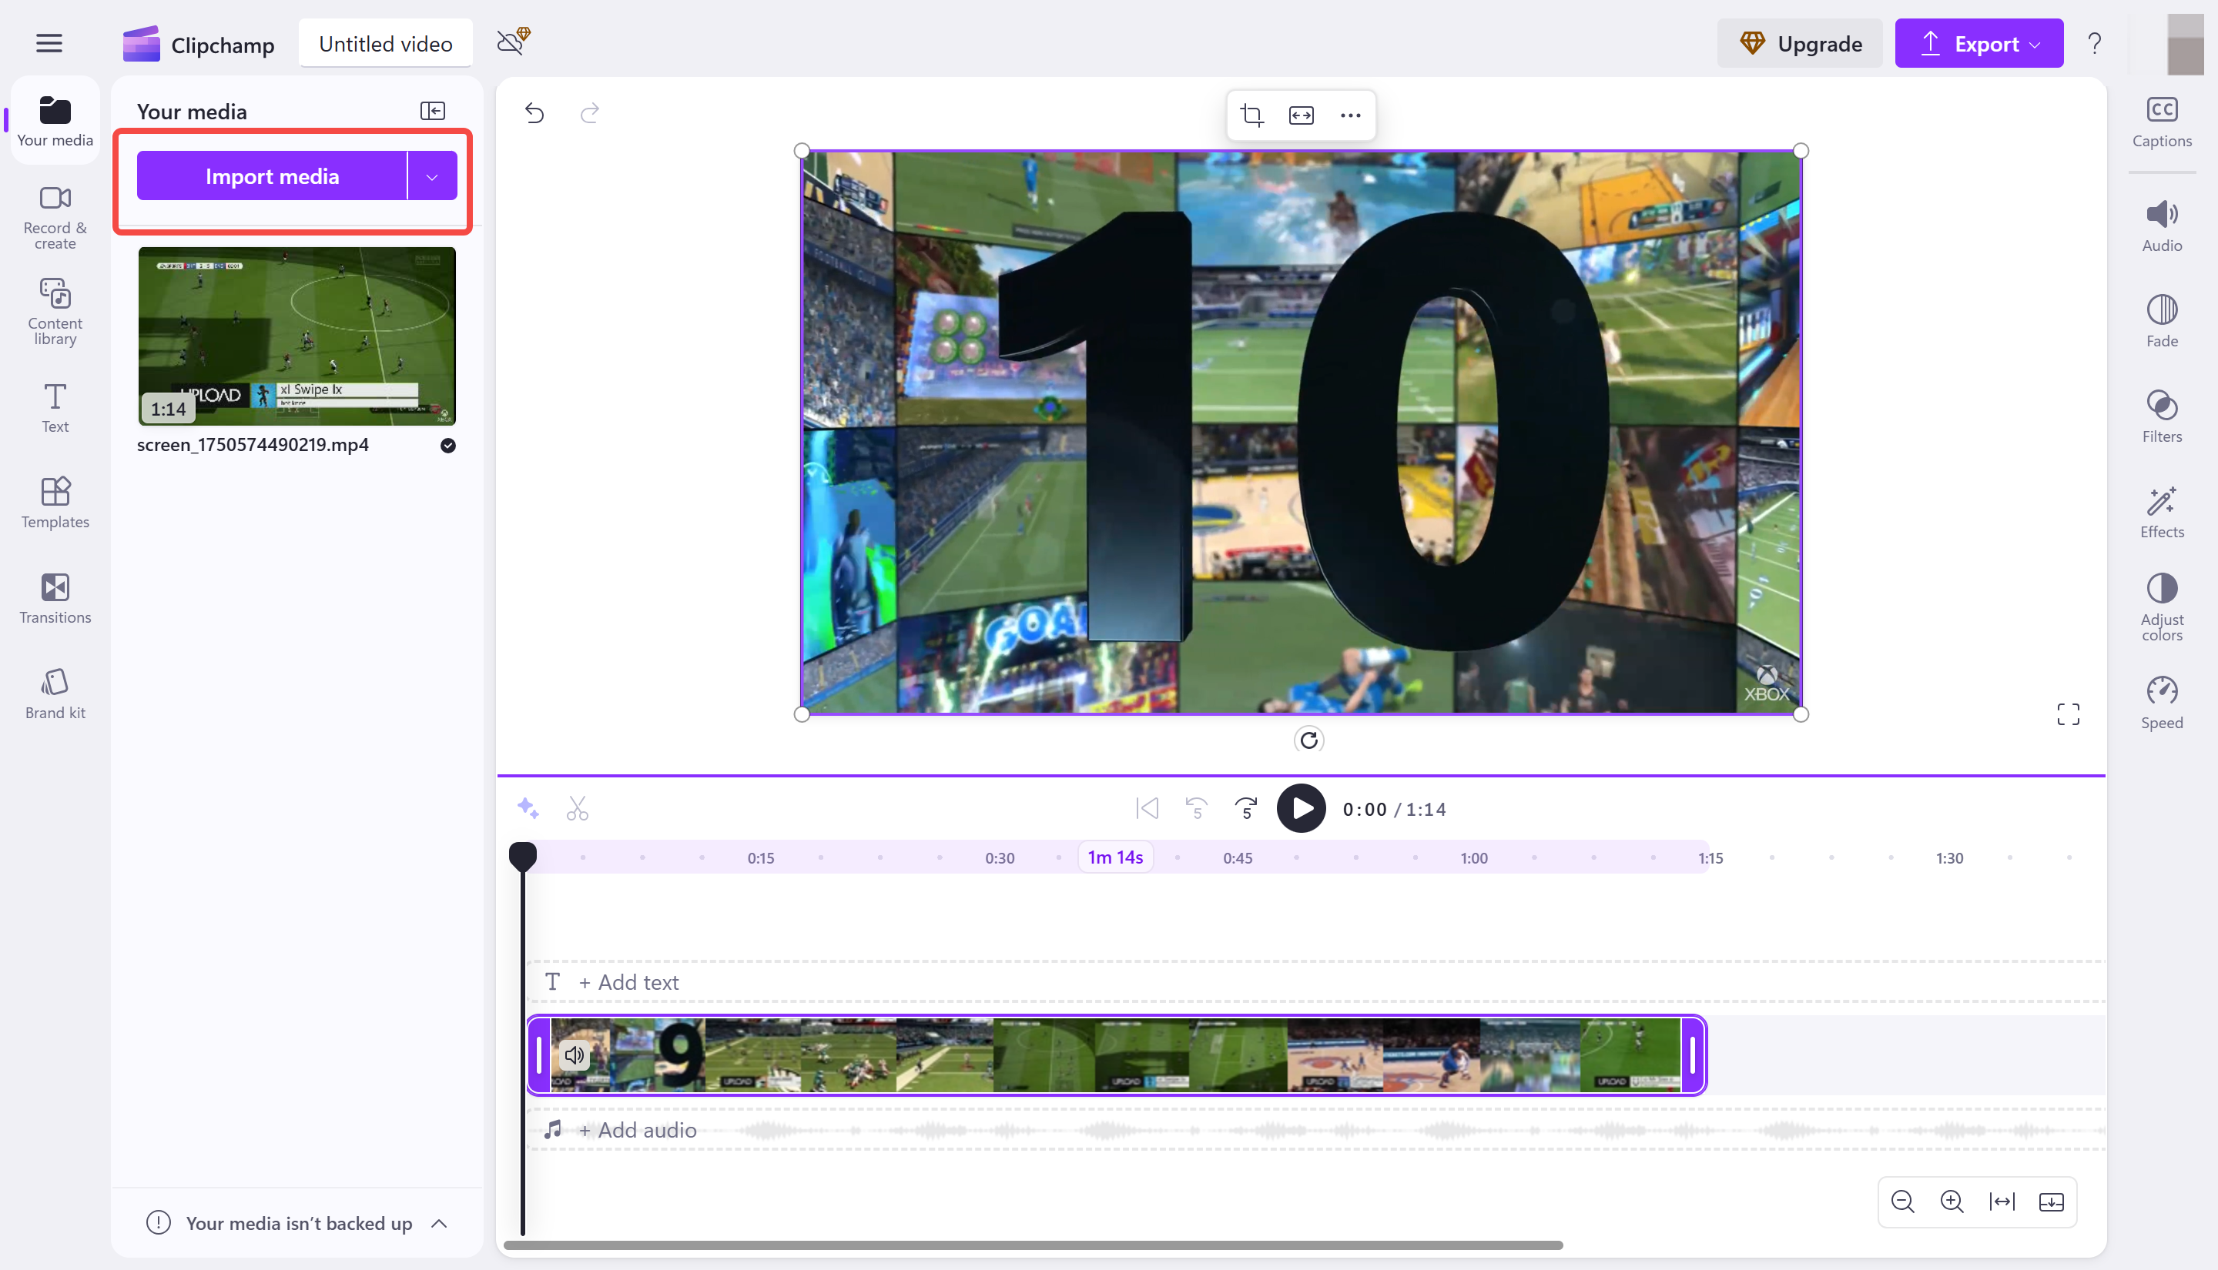Open the Speed panel

[2161, 701]
